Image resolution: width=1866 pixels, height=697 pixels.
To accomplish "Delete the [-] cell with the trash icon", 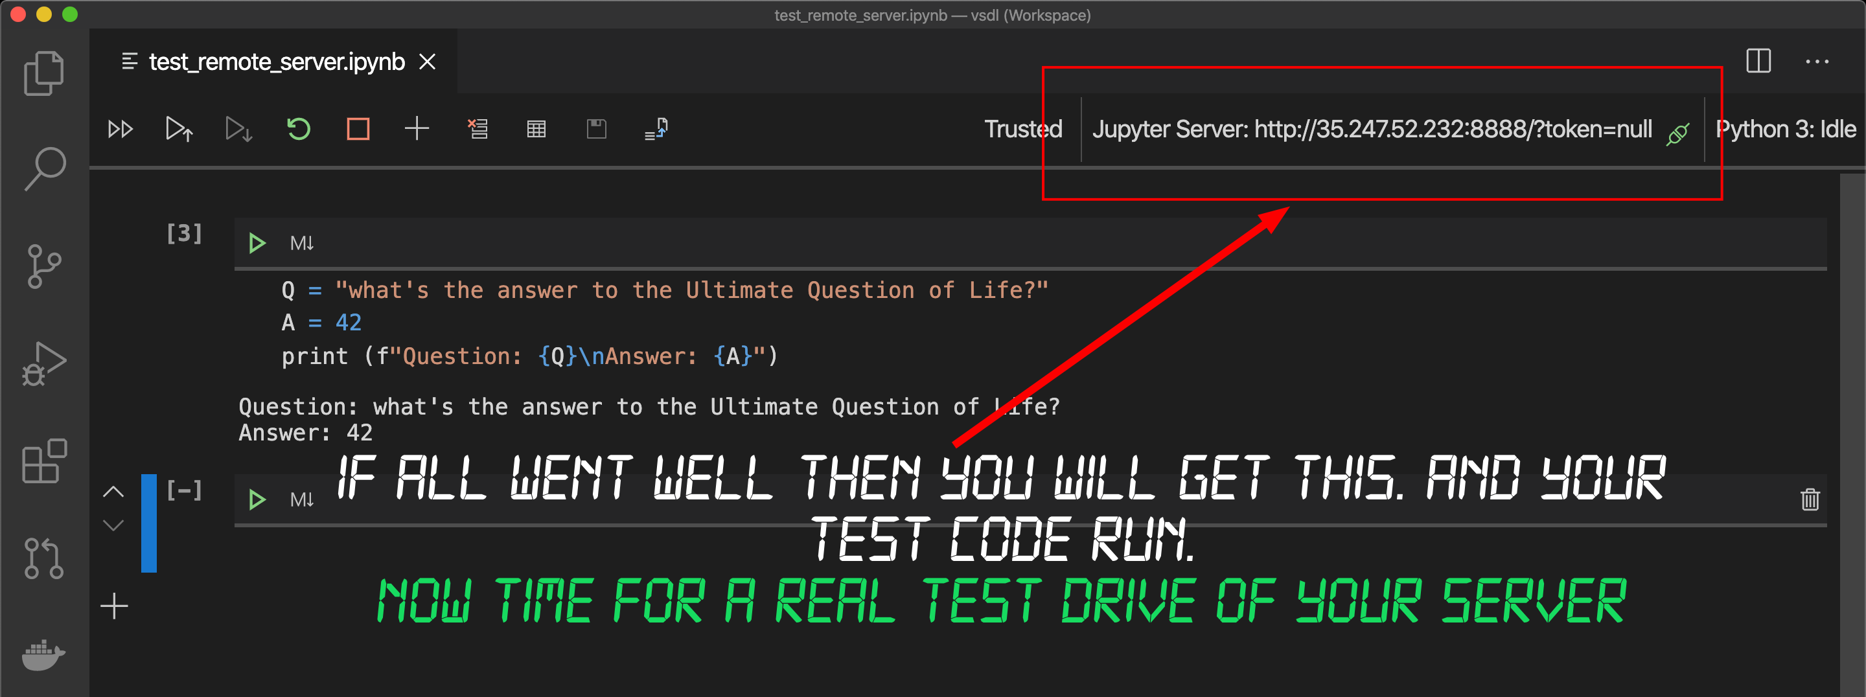I will coord(1810,499).
